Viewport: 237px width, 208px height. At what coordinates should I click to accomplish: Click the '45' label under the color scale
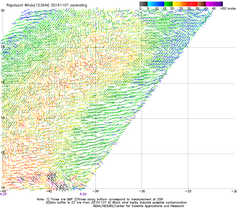click(x=214, y=8)
